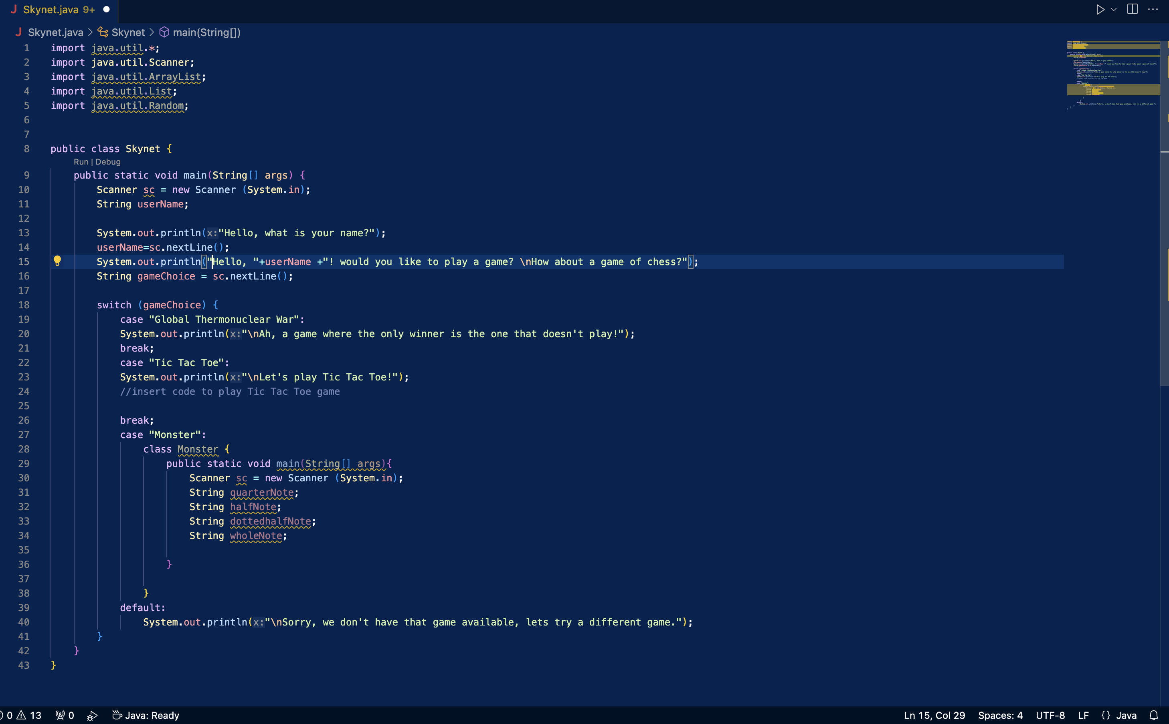Expand the Run button dropdown chevron
Image resolution: width=1169 pixels, height=724 pixels.
(x=1113, y=9)
